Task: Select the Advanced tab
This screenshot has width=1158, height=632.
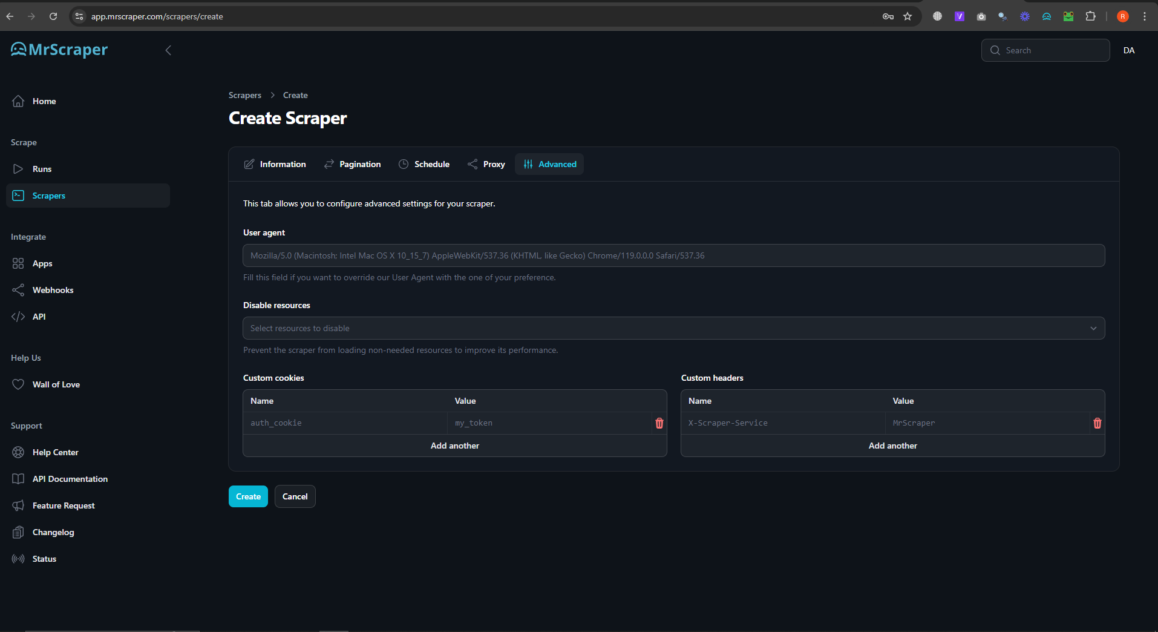Action: coord(549,164)
